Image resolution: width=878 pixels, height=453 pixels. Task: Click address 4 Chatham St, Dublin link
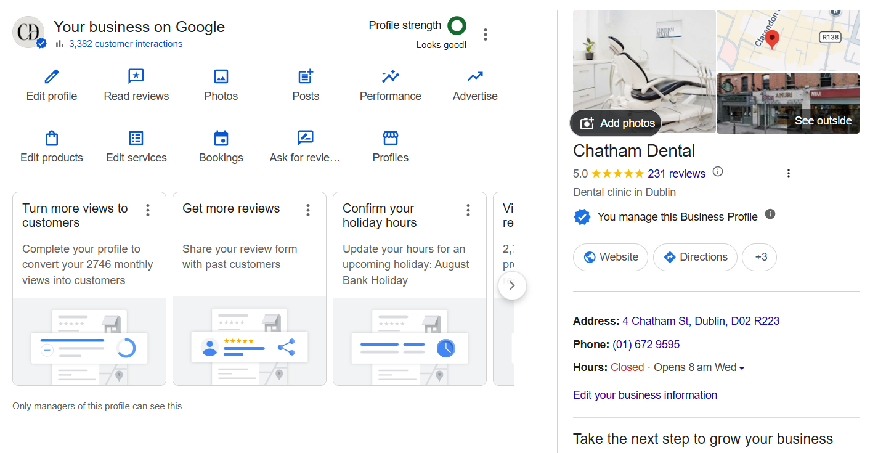[701, 321]
